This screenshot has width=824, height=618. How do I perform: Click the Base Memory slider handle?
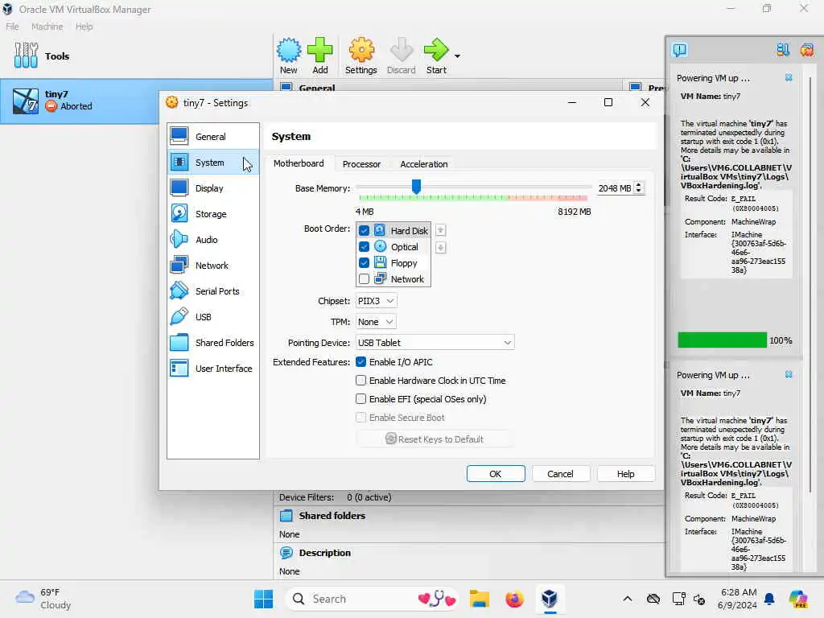click(x=416, y=186)
